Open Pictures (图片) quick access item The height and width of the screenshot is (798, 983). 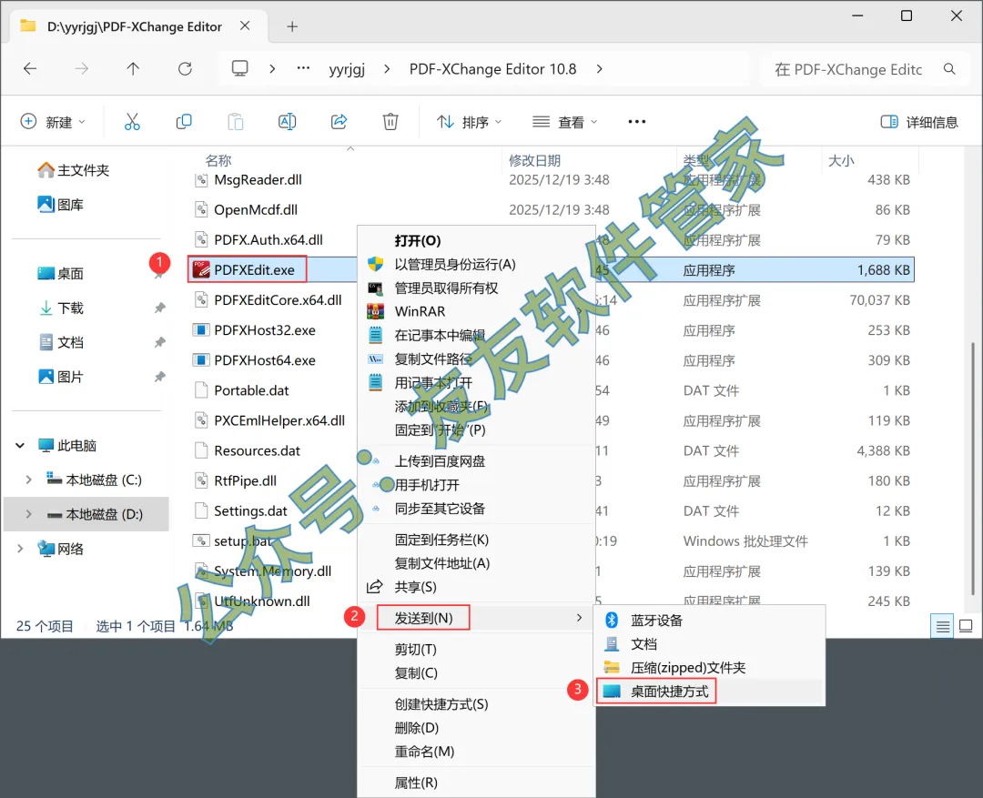tap(61, 377)
